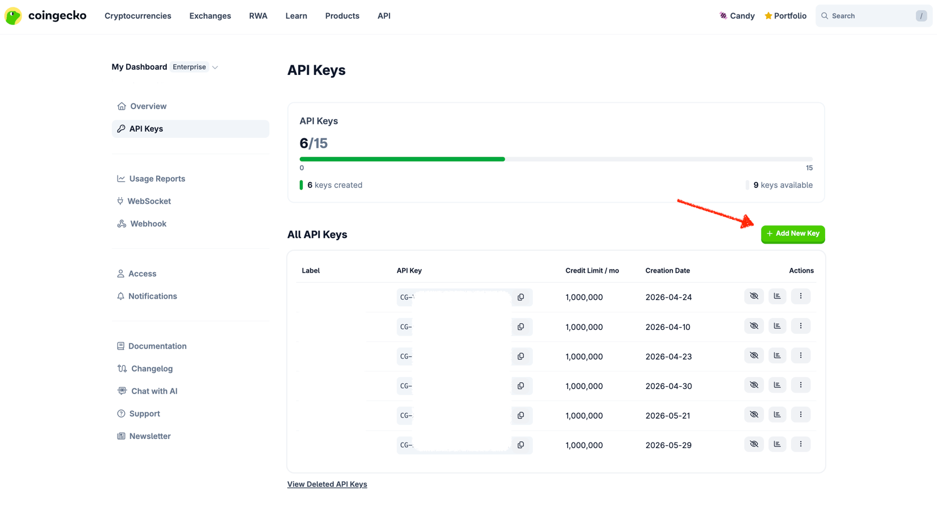Open usage chart for the 2026-05-21 key
937x510 pixels.
777,415
